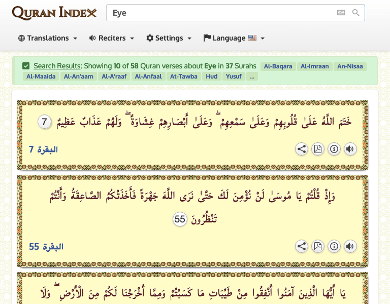
Task: Play audio recitation of verse 7
Action: click(x=350, y=149)
